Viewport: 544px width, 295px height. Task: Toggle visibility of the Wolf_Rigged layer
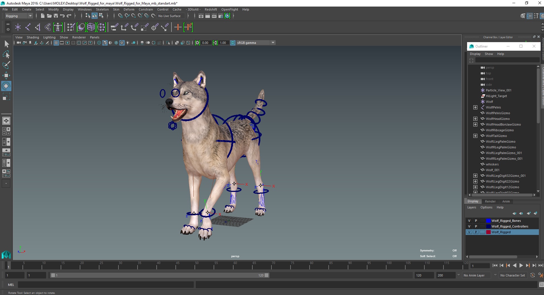[x=469, y=232]
